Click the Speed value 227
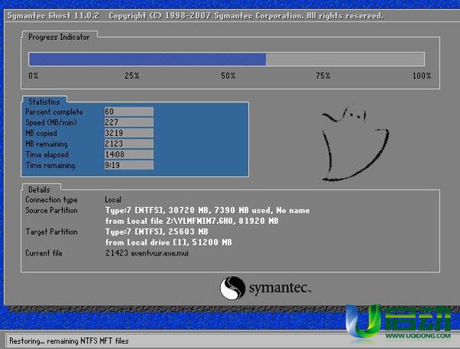460x349 pixels. 129,122
